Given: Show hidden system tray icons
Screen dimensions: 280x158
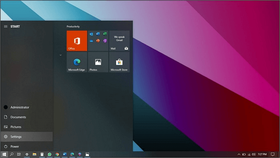Looking at the screenshot, I should click(x=239, y=154).
